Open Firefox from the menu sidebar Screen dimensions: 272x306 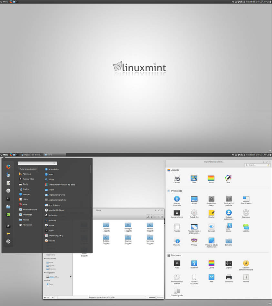(x=8, y=167)
